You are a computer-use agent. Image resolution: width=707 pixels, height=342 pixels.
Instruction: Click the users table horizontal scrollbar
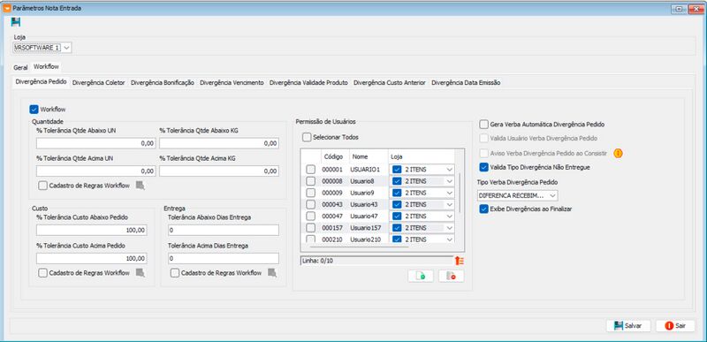click(359, 247)
